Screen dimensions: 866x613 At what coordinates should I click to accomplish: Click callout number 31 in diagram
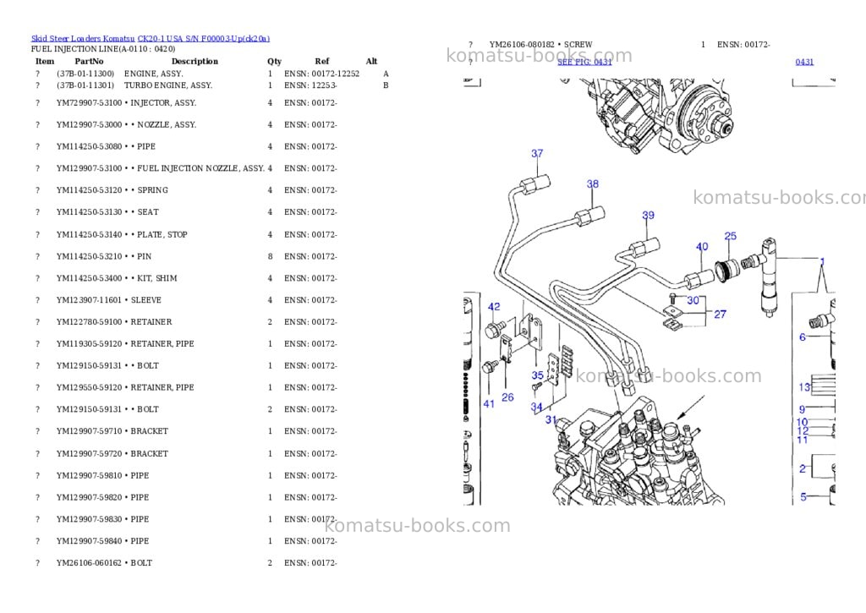click(x=551, y=419)
